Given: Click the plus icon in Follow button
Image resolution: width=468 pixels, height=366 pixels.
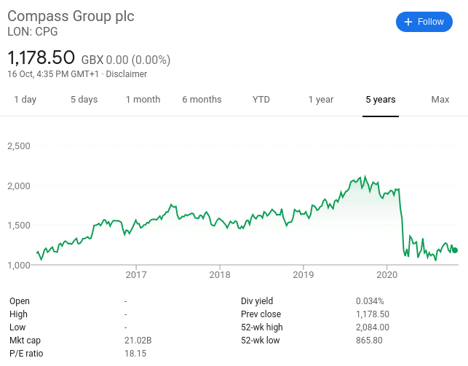Looking at the screenshot, I should click(408, 22).
